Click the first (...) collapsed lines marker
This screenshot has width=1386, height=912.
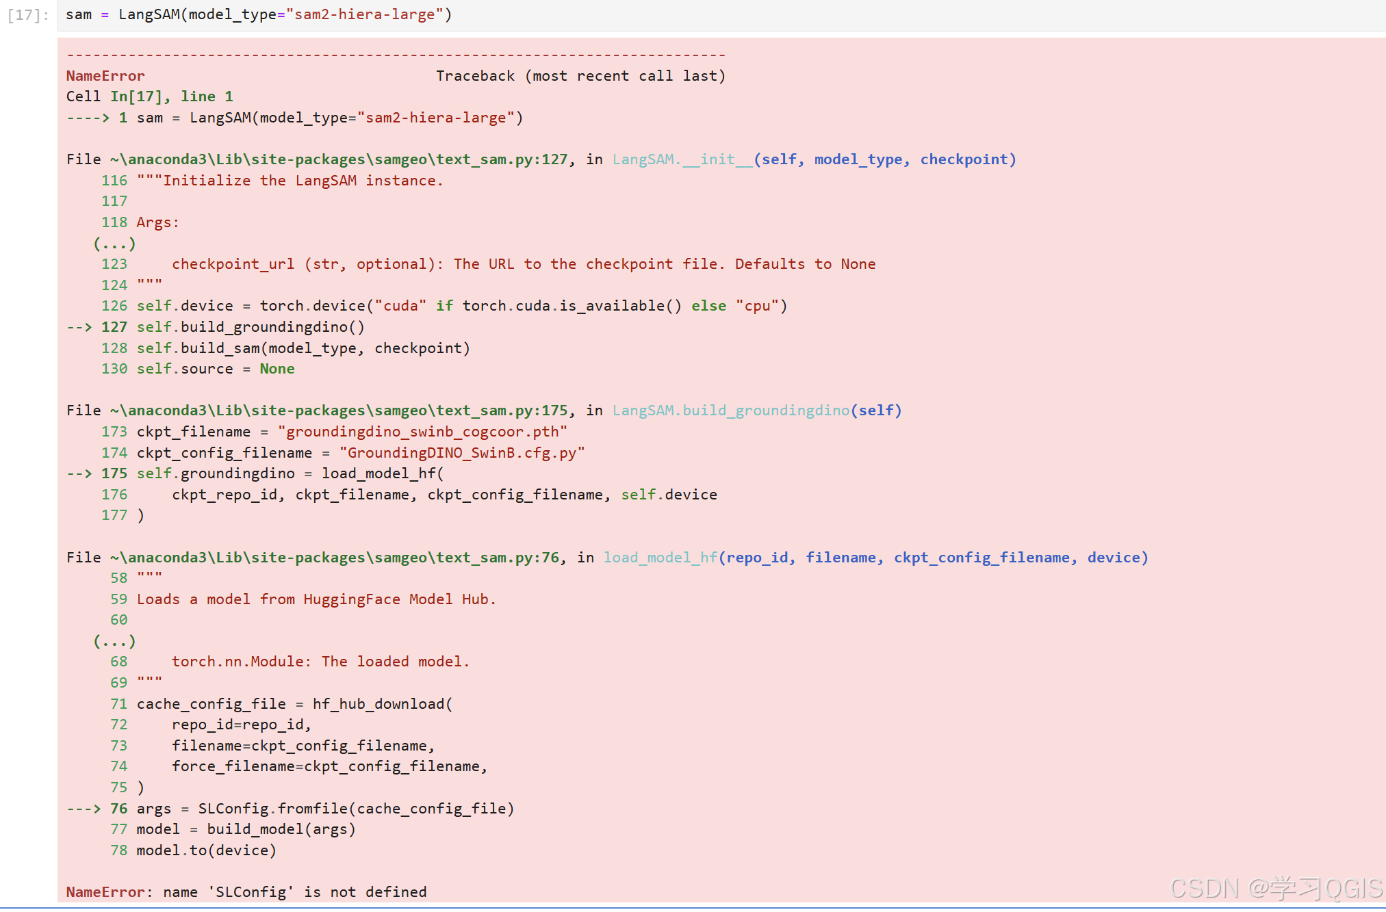[x=114, y=244]
